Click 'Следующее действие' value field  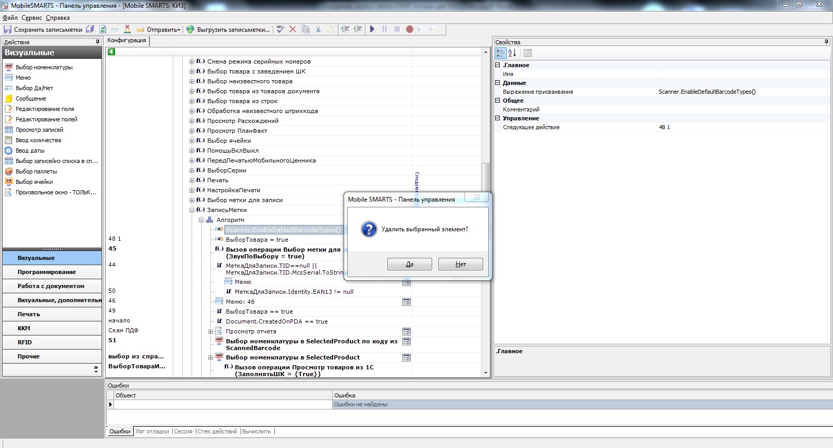click(x=743, y=127)
